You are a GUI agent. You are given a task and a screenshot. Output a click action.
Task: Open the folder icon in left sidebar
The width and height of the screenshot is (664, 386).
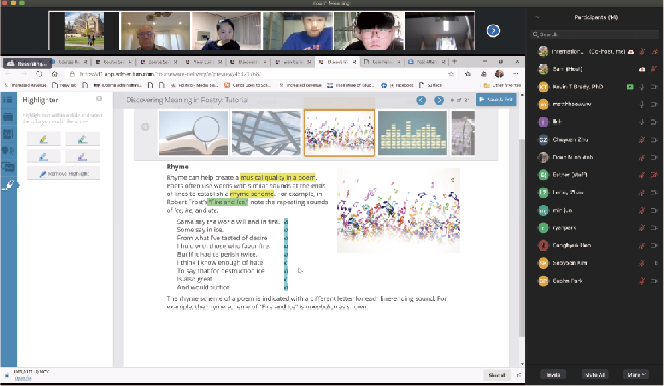(8, 117)
